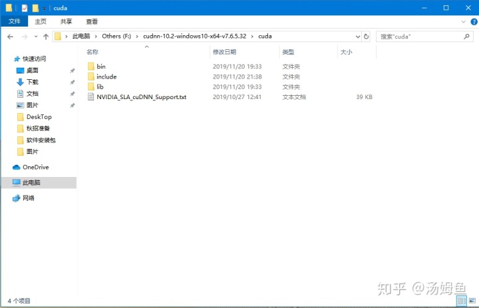479x308 pixels.
Task: Click the properties icon in title bar
Action: click(25, 8)
